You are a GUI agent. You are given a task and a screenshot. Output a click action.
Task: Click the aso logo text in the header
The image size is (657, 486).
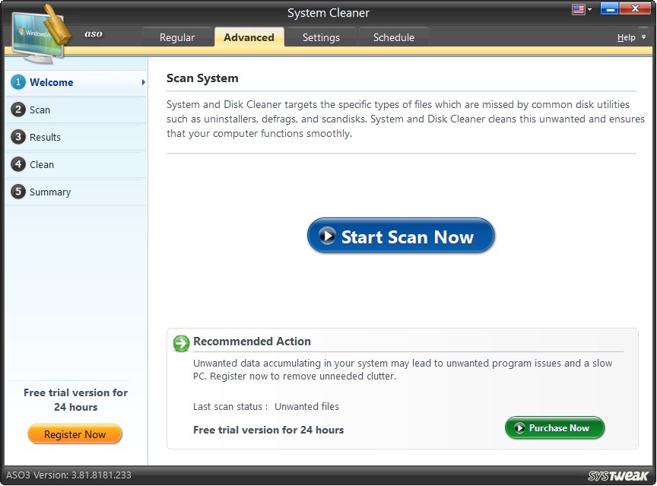pyautogui.click(x=93, y=33)
